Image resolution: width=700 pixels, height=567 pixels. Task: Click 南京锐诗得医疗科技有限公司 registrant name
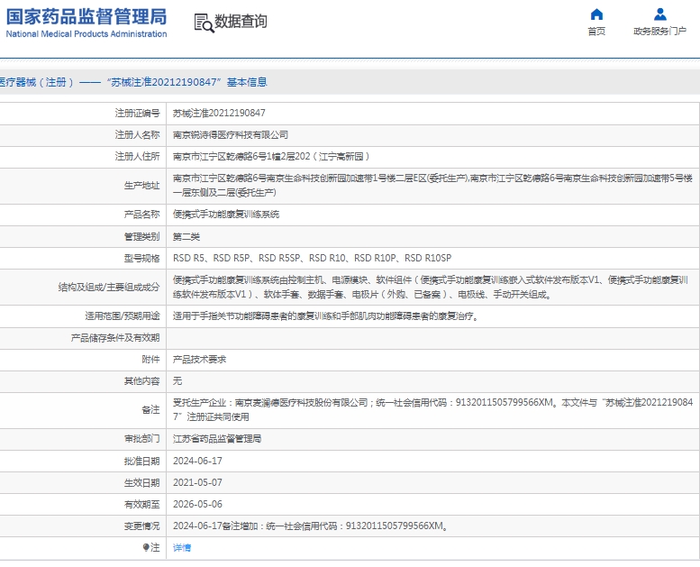tap(231, 135)
